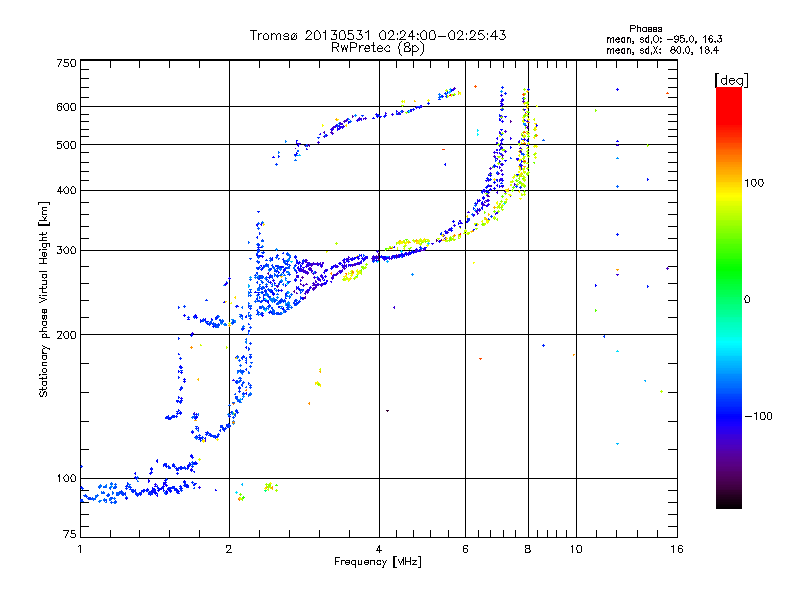Click the dense blue echo cluster near 2.5 MHz
Image resolution: width=797 pixels, height=598 pixels.
[x=275, y=282]
